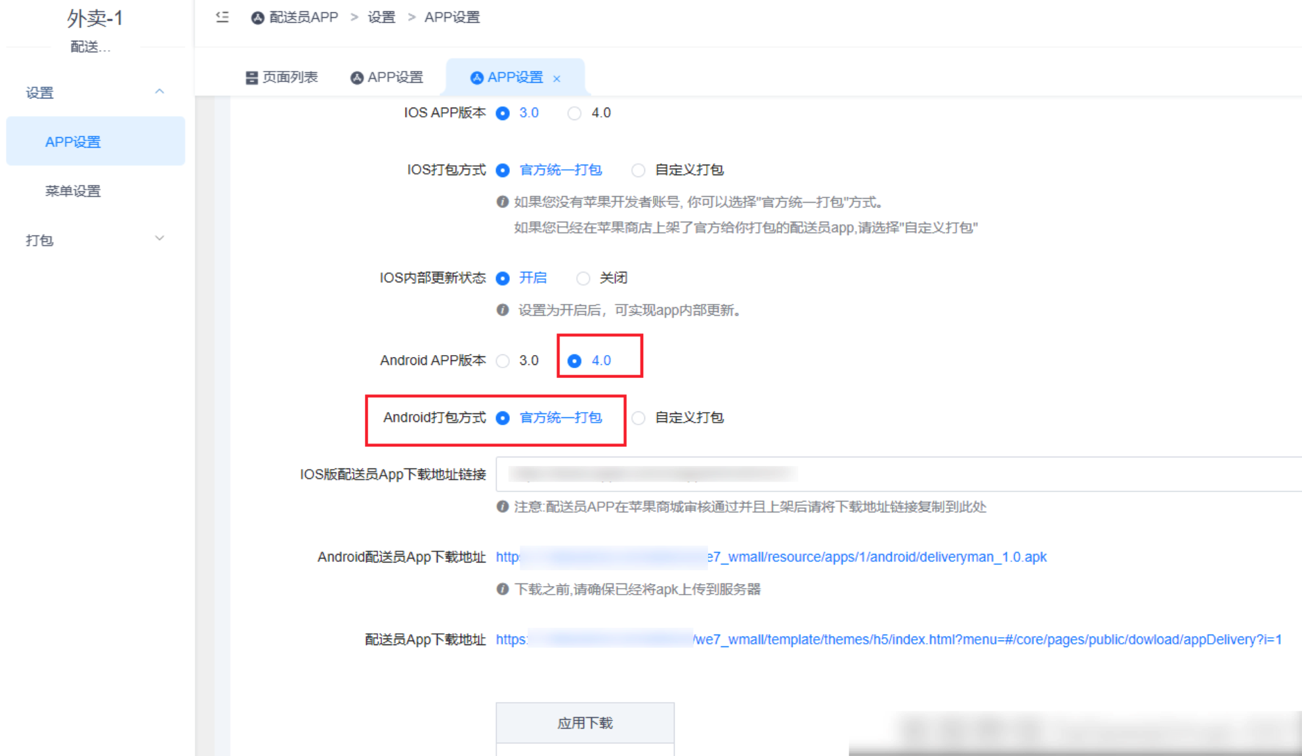The image size is (1302, 756).
Task: Select 自定义打包 for Android打包方式
Action: (x=639, y=418)
